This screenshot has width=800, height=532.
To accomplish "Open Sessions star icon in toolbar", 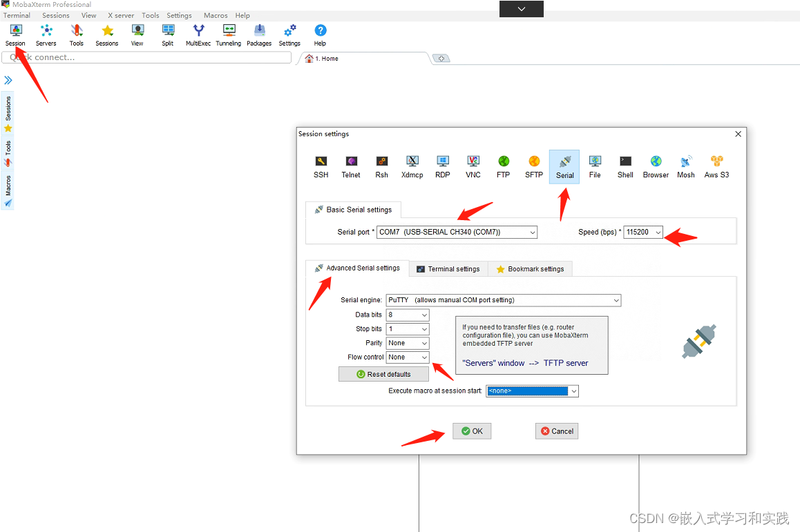I will click(106, 35).
